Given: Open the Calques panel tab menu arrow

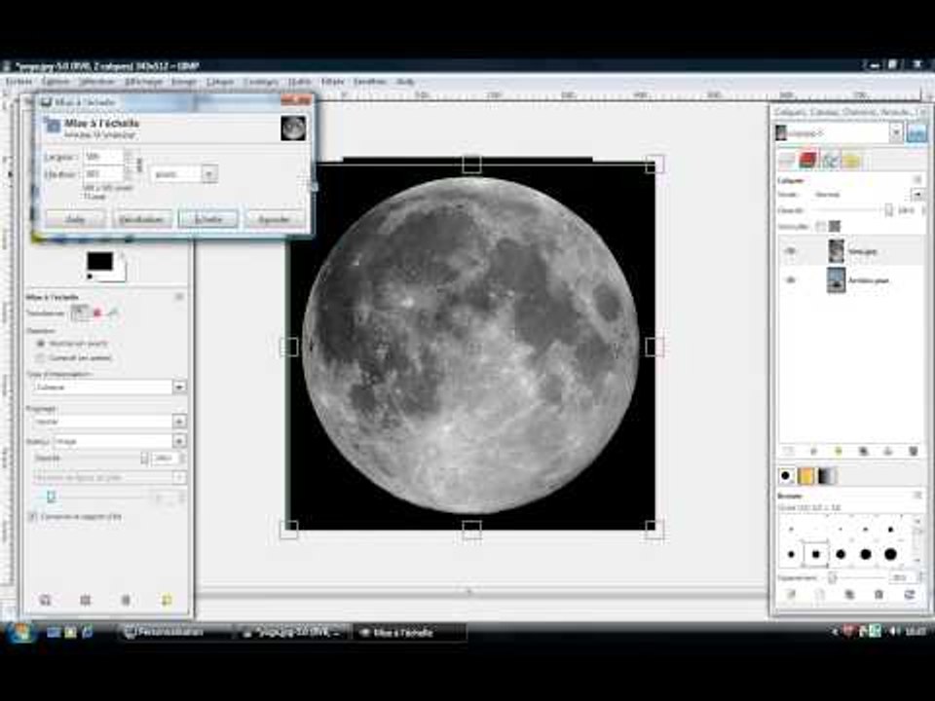Looking at the screenshot, I should pos(917,180).
